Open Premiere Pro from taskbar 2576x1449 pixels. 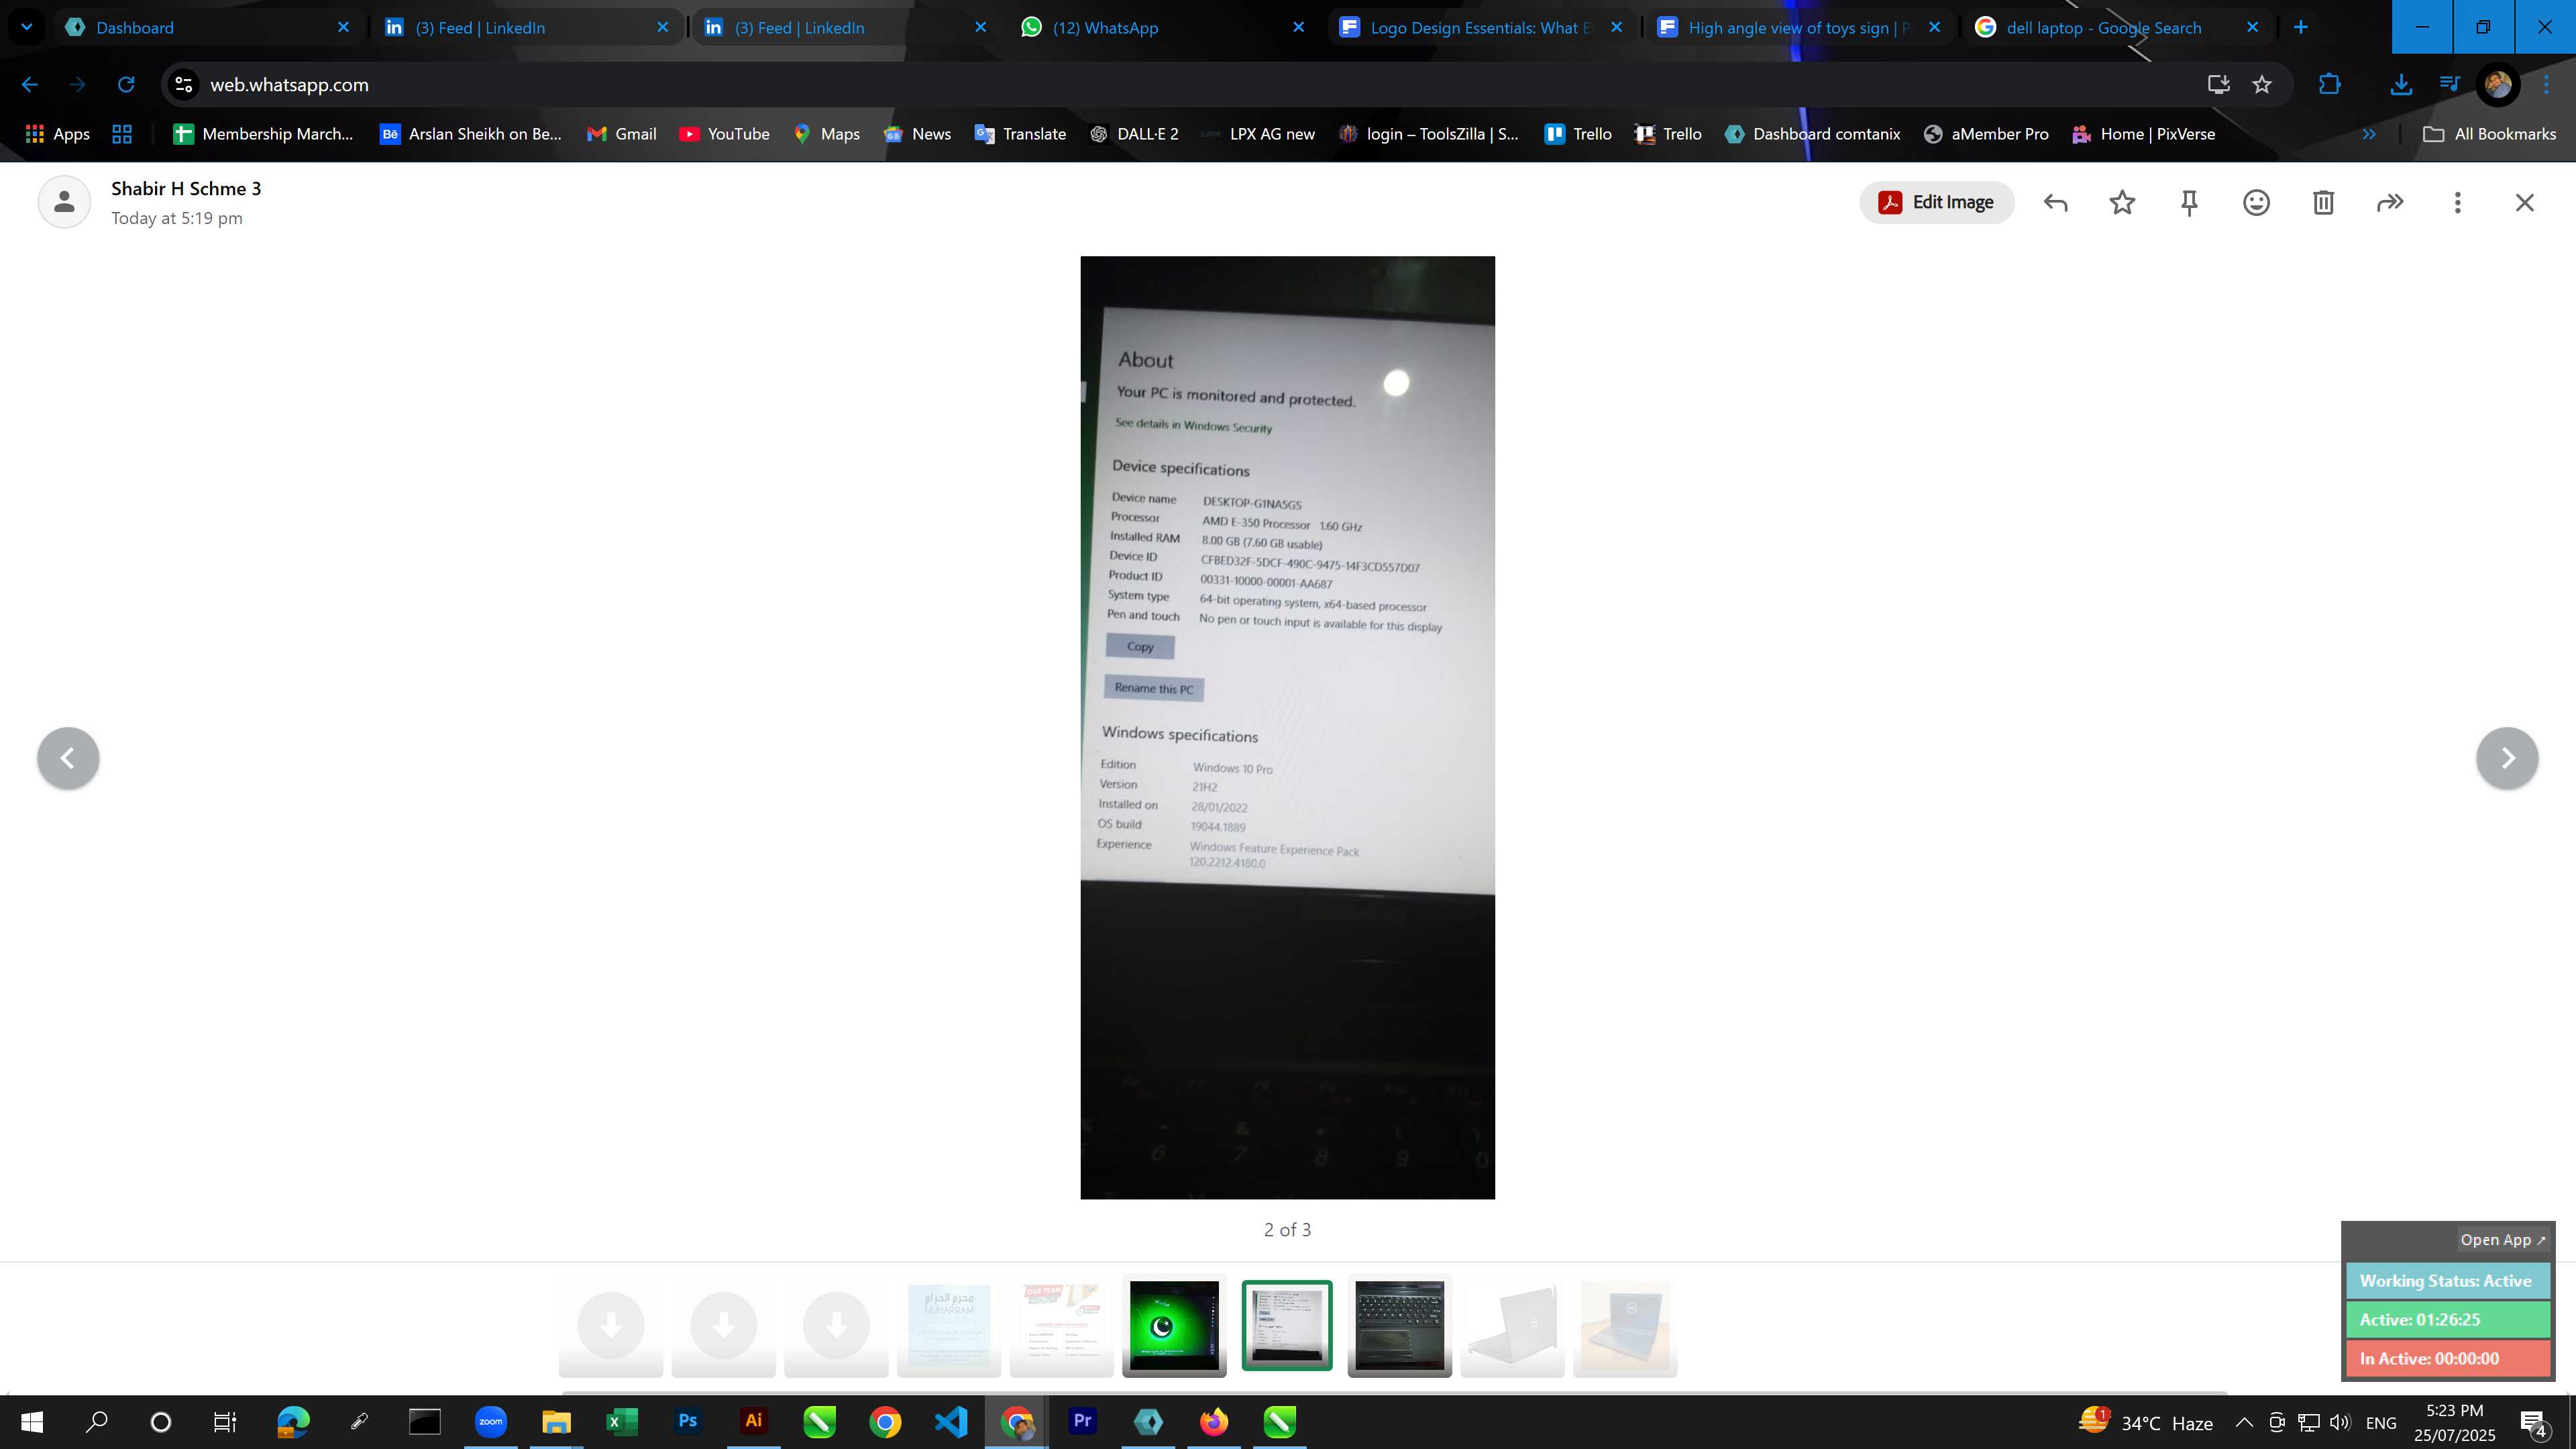pyautogui.click(x=1082, y=1422)
